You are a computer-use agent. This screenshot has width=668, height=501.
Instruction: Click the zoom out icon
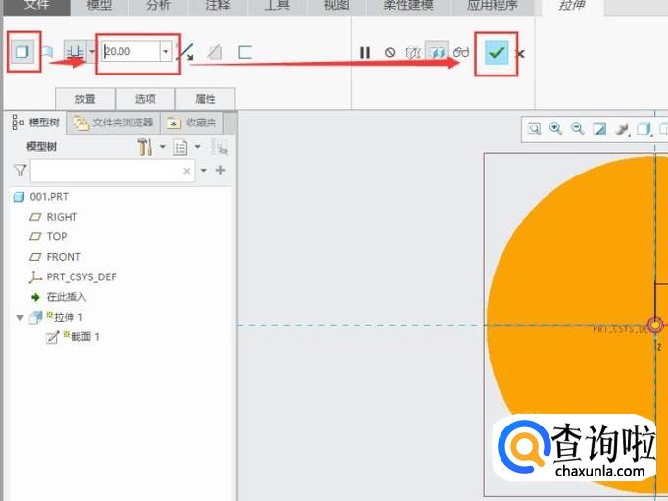[577, 128]
